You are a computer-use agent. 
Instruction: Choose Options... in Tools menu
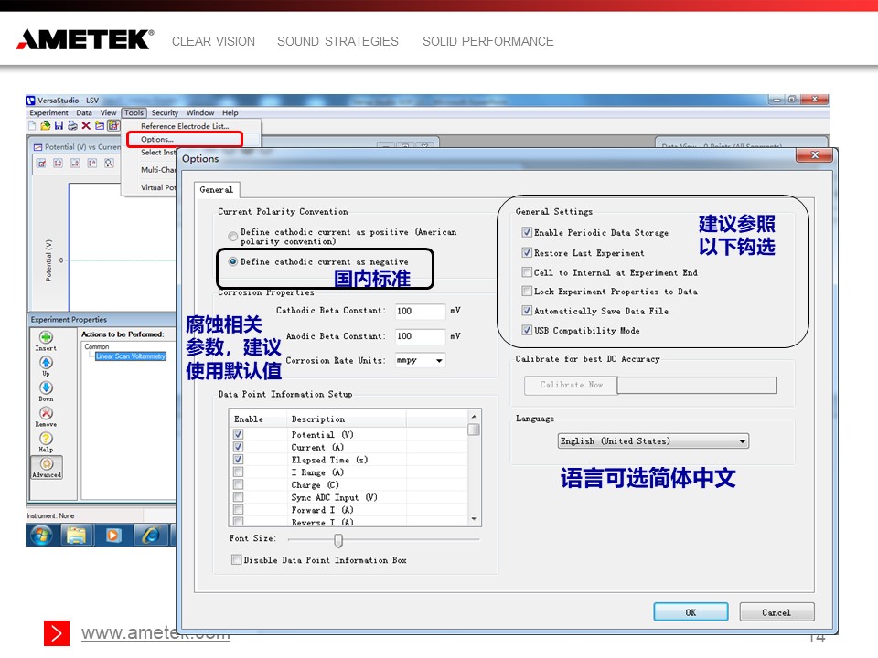pyautogui.click(x=185, y=139)
